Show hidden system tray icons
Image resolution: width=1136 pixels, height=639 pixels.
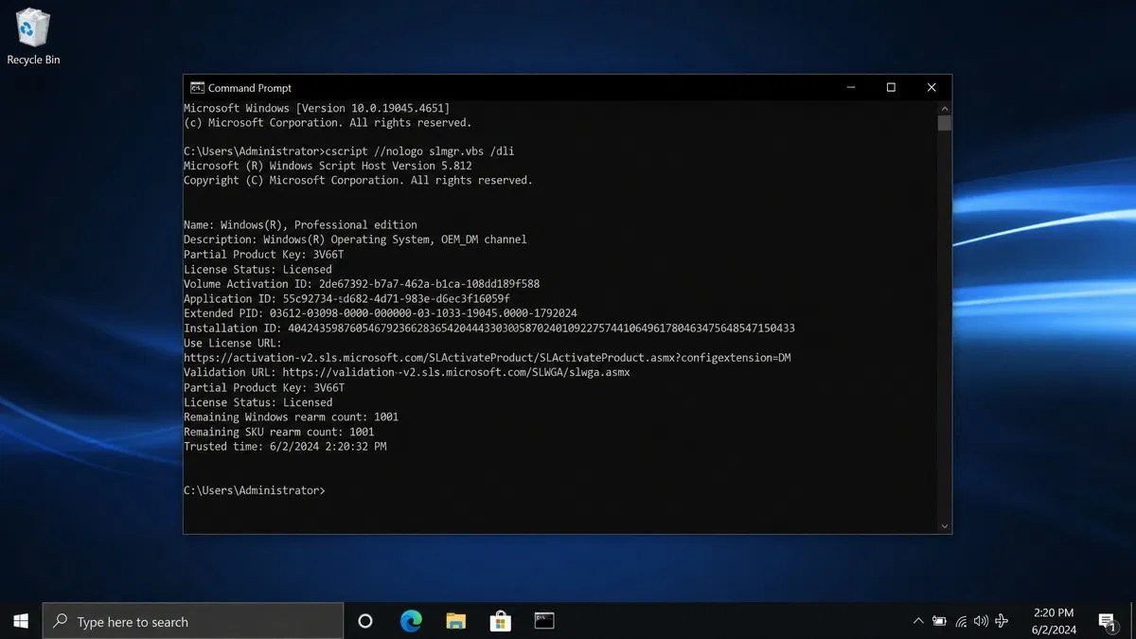(x=917, y=621)
